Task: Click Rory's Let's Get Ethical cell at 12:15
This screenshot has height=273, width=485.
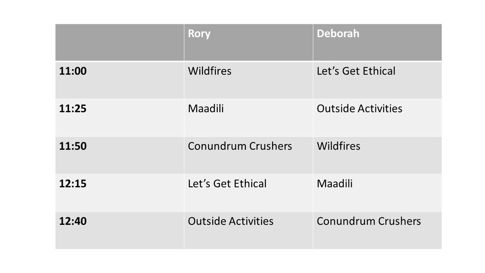Action: (249, 193)
